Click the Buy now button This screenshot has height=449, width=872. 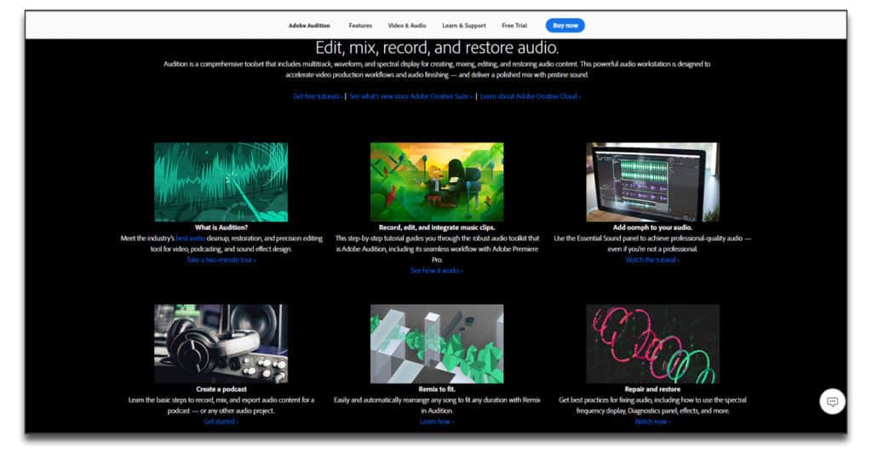tap(565, 26)
